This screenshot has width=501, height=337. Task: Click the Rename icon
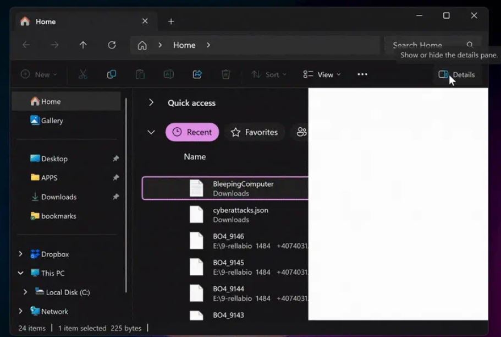(169, 74)
